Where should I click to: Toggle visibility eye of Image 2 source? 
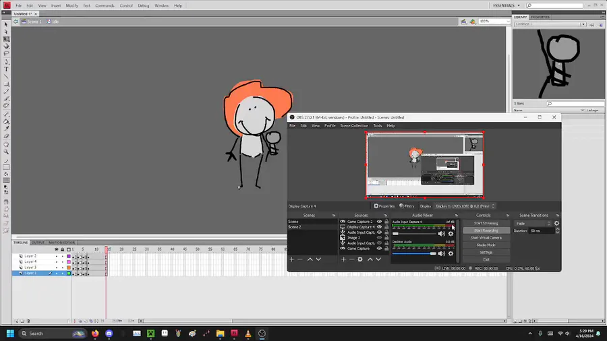[x=379, y=238]
